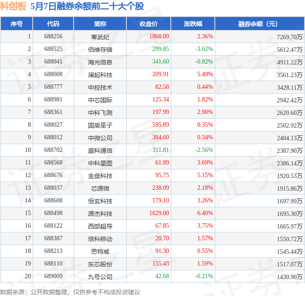This screenshot has height=296, width=305.
Task: Select the 国盾量子 row name
Action: [100, 125]
